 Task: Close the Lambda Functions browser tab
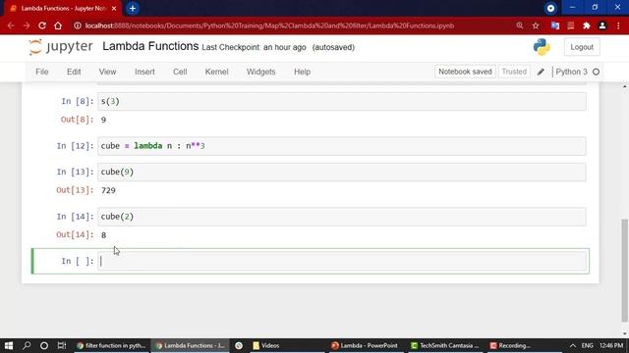114,9
